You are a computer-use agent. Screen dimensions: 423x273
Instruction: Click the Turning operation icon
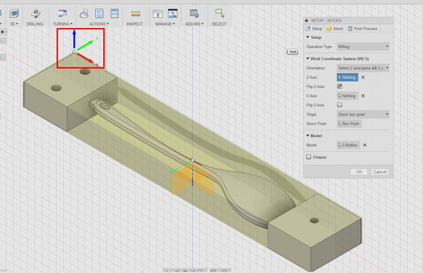pyautogui.click(x=62, y=13)
